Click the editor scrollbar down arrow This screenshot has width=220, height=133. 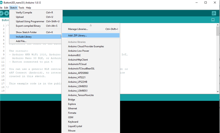click(x=218, y=92)
